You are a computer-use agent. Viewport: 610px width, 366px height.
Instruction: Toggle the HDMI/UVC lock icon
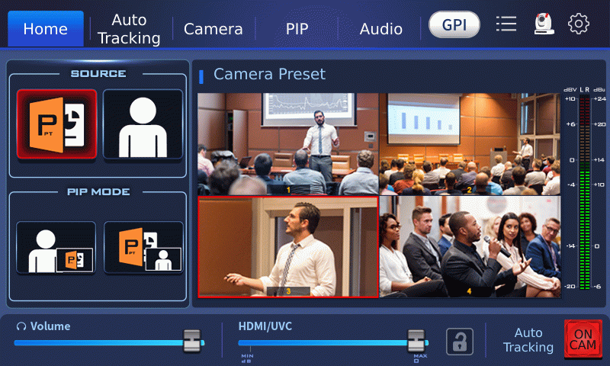460,341
